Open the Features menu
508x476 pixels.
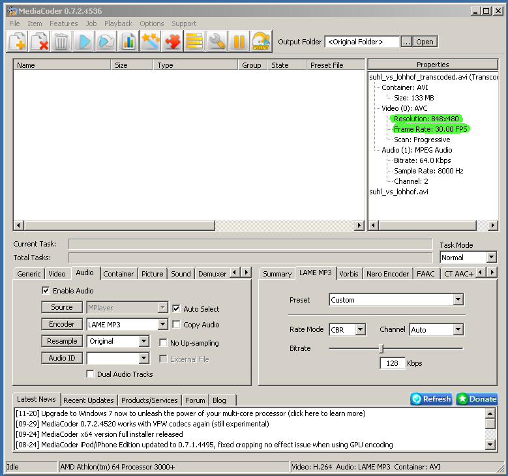point(63,23)
